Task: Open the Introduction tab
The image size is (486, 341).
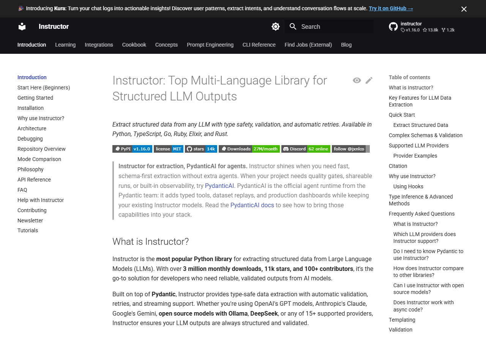Action: point(32,45)
